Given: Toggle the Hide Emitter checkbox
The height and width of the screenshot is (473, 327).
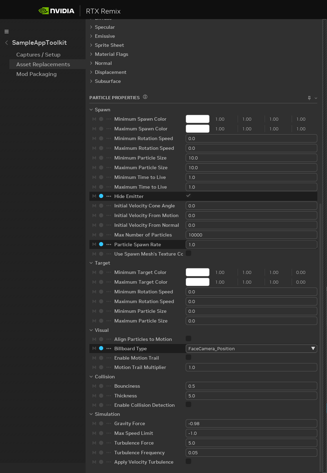Looking at the screenshot, I should [x=188, y=196].
